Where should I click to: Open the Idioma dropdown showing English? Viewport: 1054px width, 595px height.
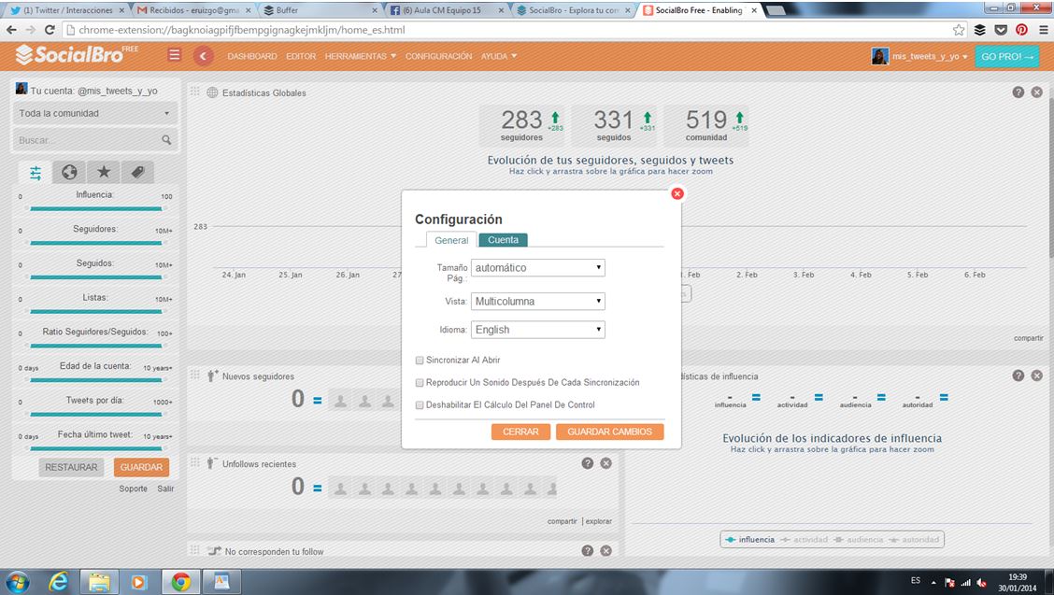538,330
